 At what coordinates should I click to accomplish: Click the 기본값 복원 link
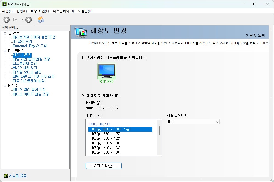pyautogui.click(x=255, y=36)
